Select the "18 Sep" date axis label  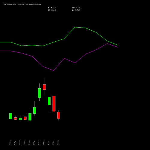coord(10,143)
